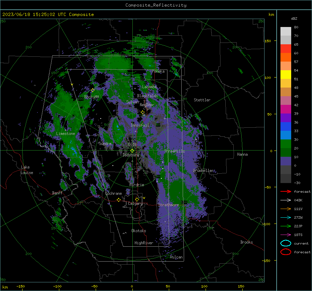Click the HighRiver label
Image resolution: width=312 pixels, height=291 pixels.
(144, 243)
